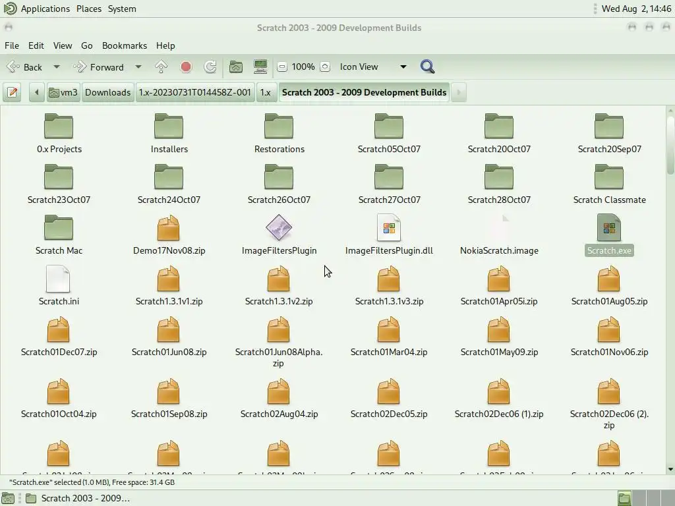Click the path bar right scroll arrow
Screen dimensions: 675x506
click(459, 92)
